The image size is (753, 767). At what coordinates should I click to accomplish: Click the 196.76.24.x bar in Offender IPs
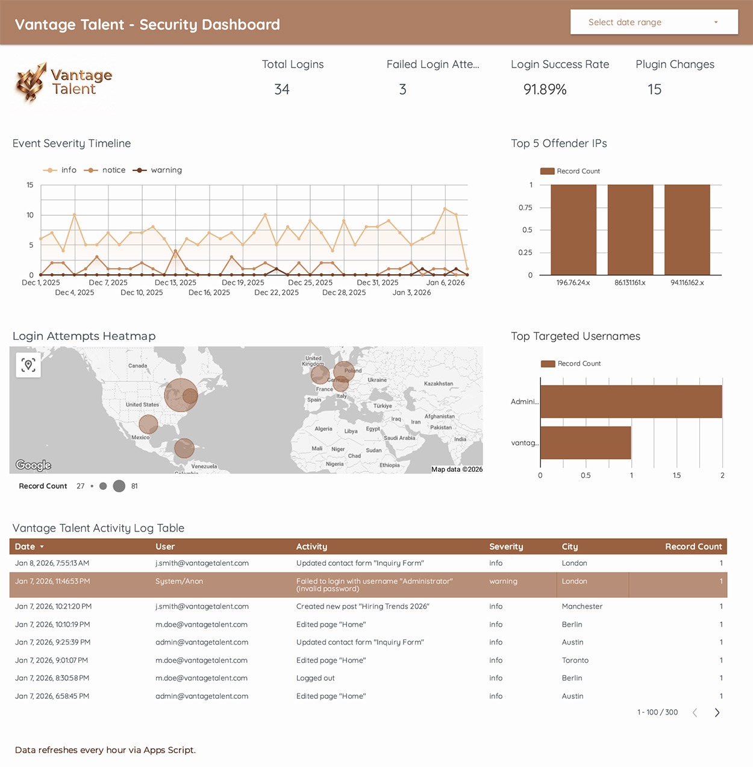coord(573,230)
